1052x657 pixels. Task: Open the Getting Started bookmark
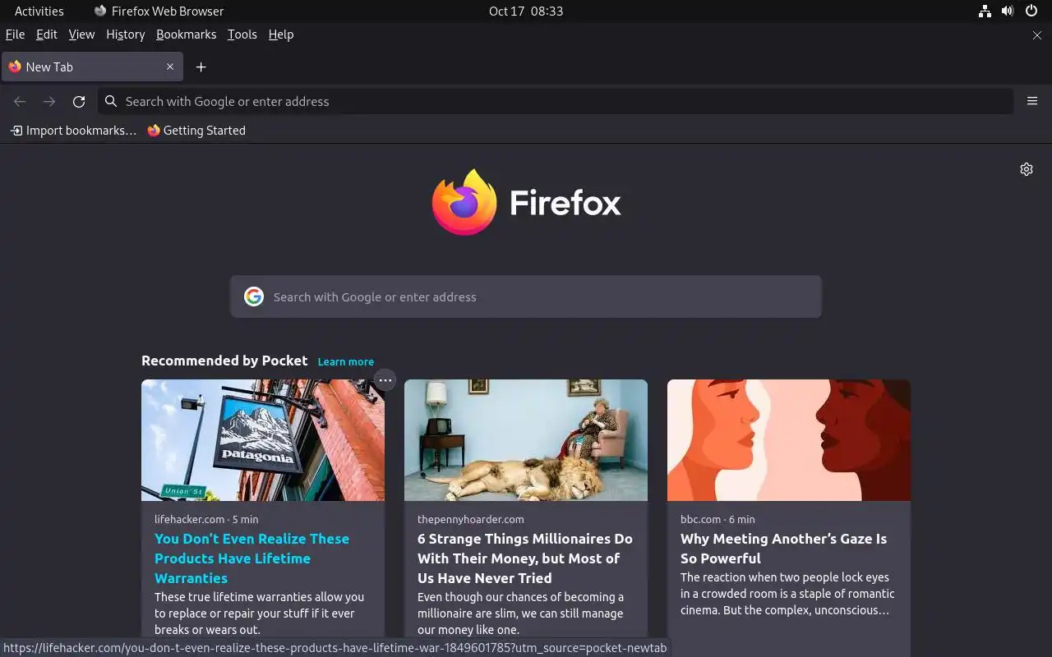pos(196,131)
